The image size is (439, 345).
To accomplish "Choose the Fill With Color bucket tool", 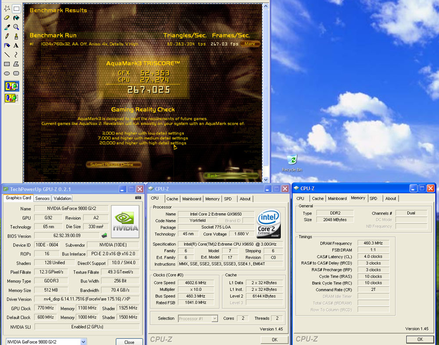I will [x=16, y=18].
